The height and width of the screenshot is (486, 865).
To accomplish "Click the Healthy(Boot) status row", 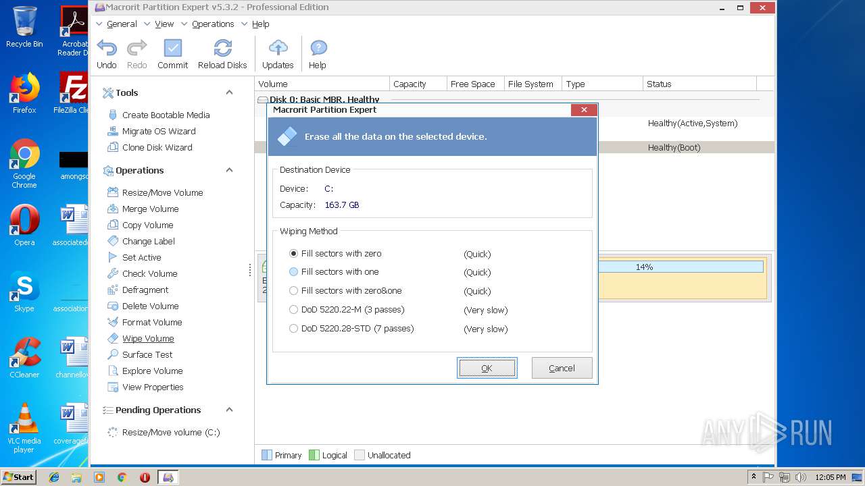I will [x=674, y=147].
